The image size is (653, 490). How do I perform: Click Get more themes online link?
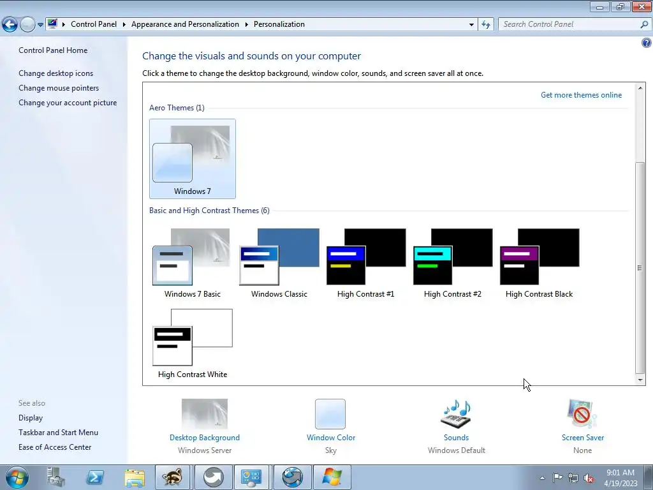click(581, 95)
